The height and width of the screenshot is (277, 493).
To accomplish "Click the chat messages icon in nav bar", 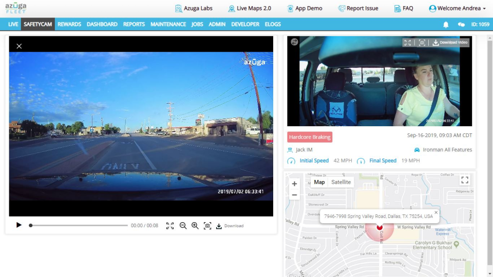I will (x=461, y=25).
